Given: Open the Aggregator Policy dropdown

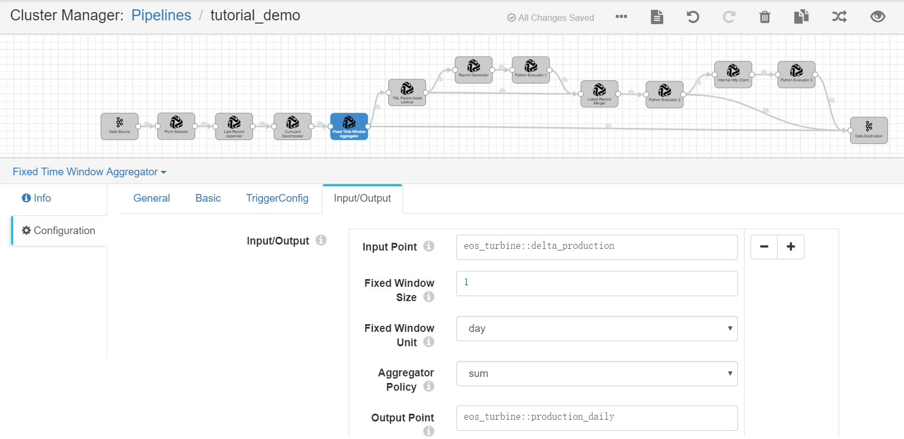Looking at the screenshot, I should coord(597,374).
